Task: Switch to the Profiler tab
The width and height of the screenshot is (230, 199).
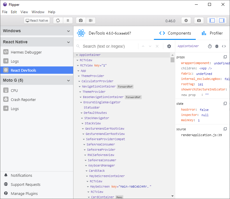Action: [x=212, y=33]
